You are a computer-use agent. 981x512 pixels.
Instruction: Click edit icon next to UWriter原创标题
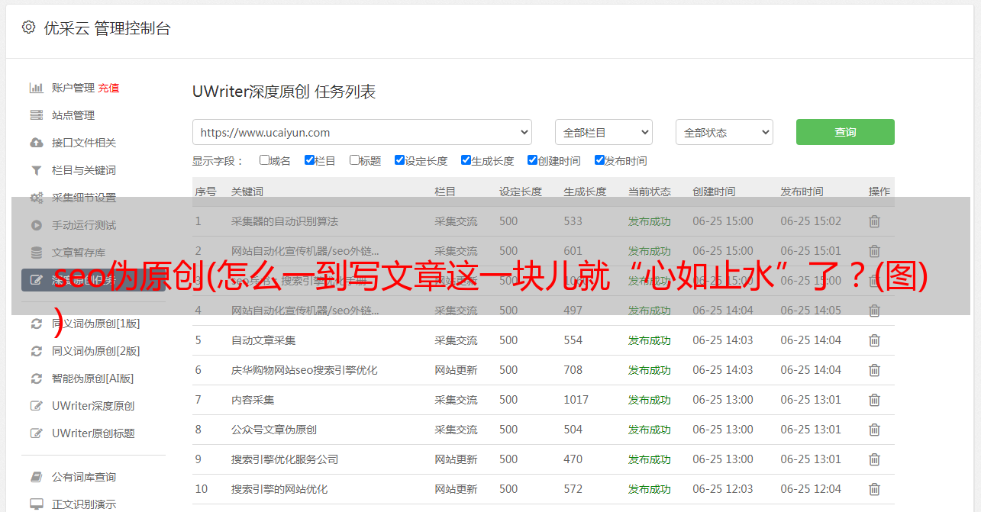pyautogui.click(x=36, y=433)
